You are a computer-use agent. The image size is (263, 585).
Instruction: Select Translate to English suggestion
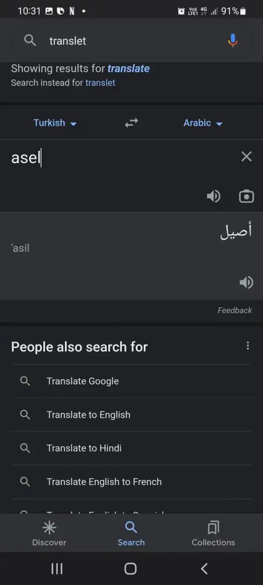point(131,415)
